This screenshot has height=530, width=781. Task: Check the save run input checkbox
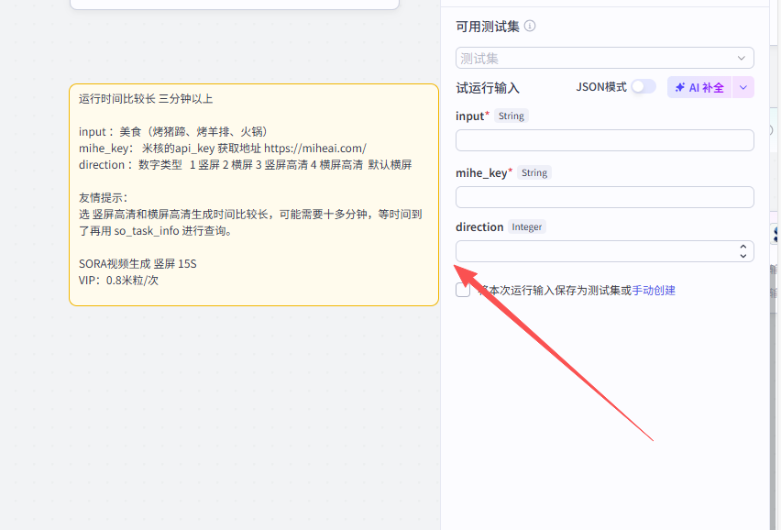coord(463,290)
